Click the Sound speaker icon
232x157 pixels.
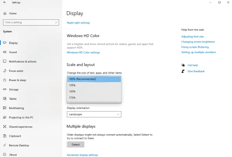pos(5,52)
